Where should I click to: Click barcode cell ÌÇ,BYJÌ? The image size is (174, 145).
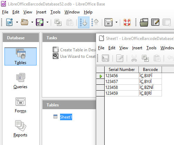[x=150, y=82]
